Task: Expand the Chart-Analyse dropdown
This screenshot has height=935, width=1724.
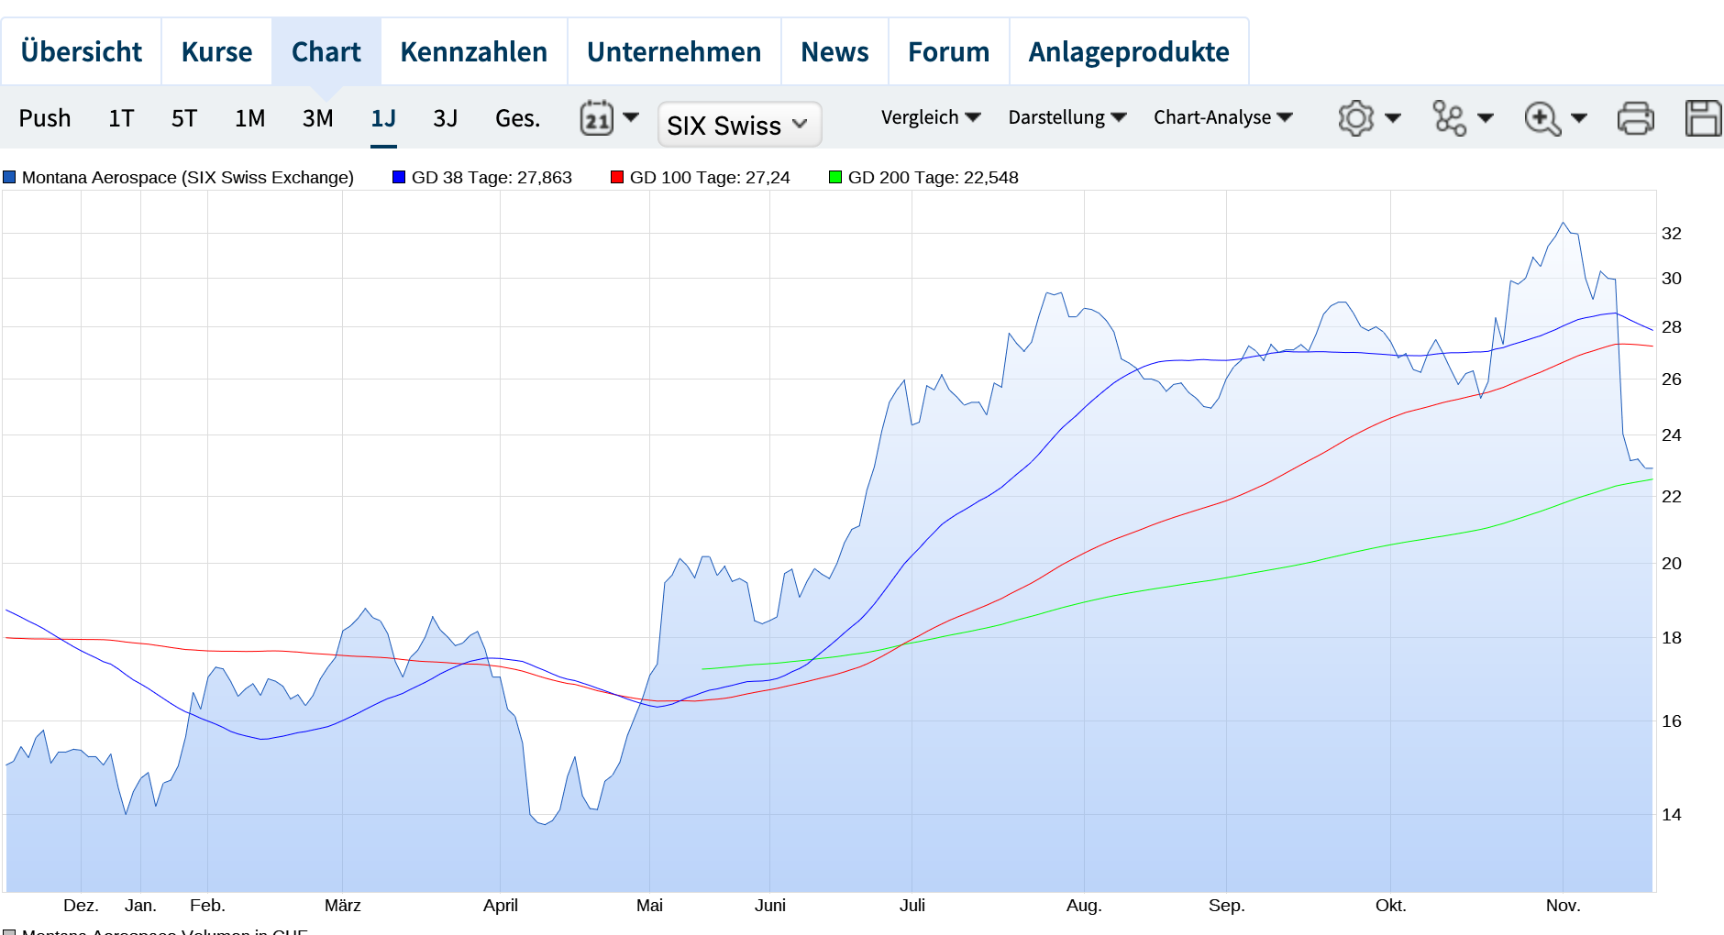Action: point(1222,117)
